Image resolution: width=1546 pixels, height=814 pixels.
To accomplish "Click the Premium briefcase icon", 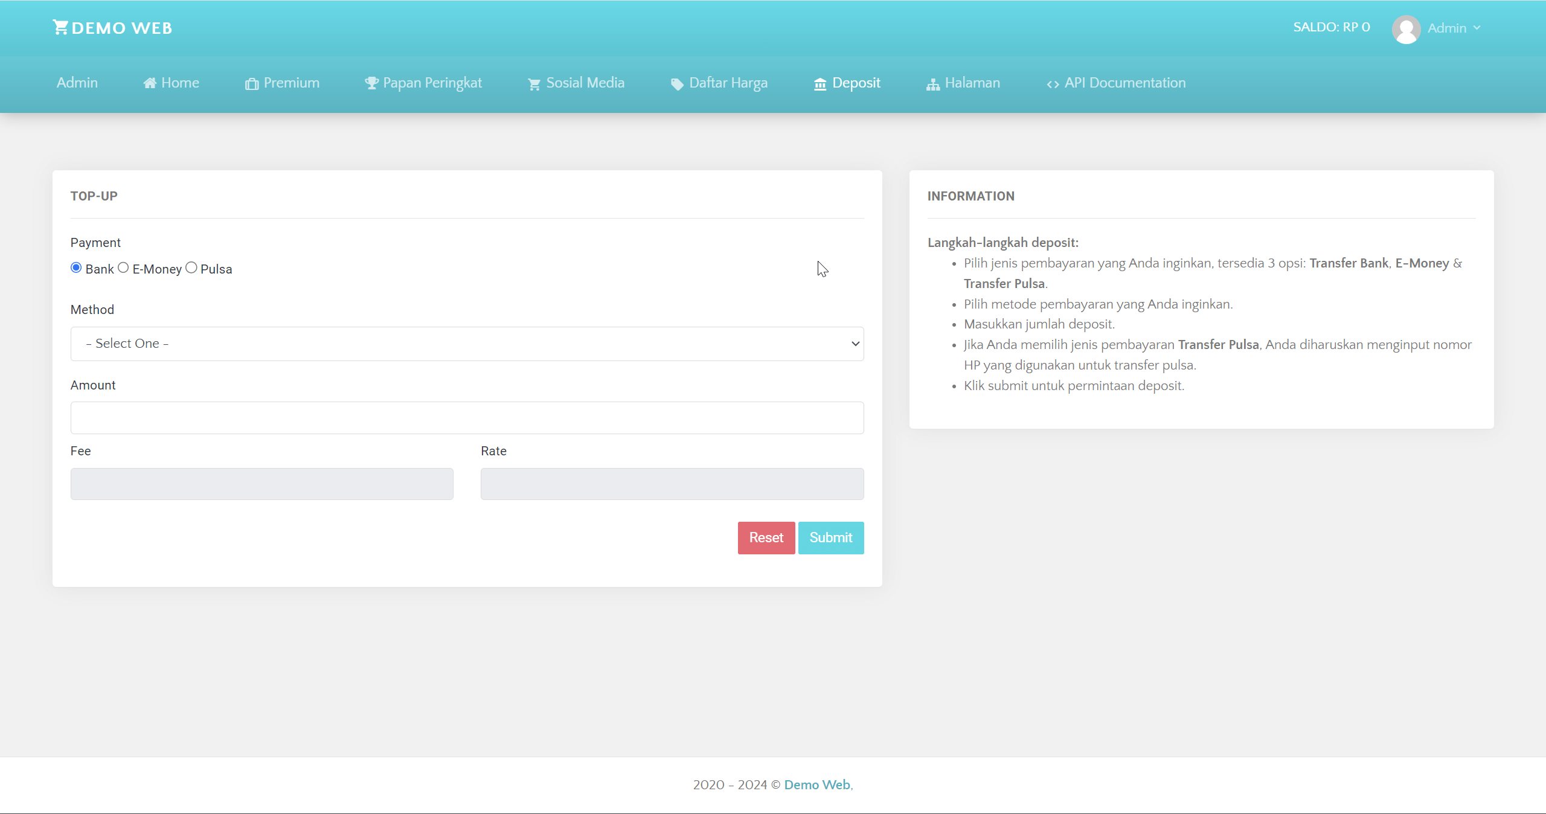I will 252,83.
